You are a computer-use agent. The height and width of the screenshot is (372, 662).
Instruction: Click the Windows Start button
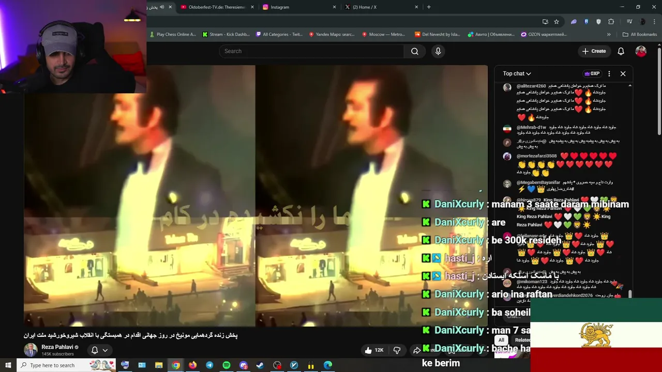8,365
